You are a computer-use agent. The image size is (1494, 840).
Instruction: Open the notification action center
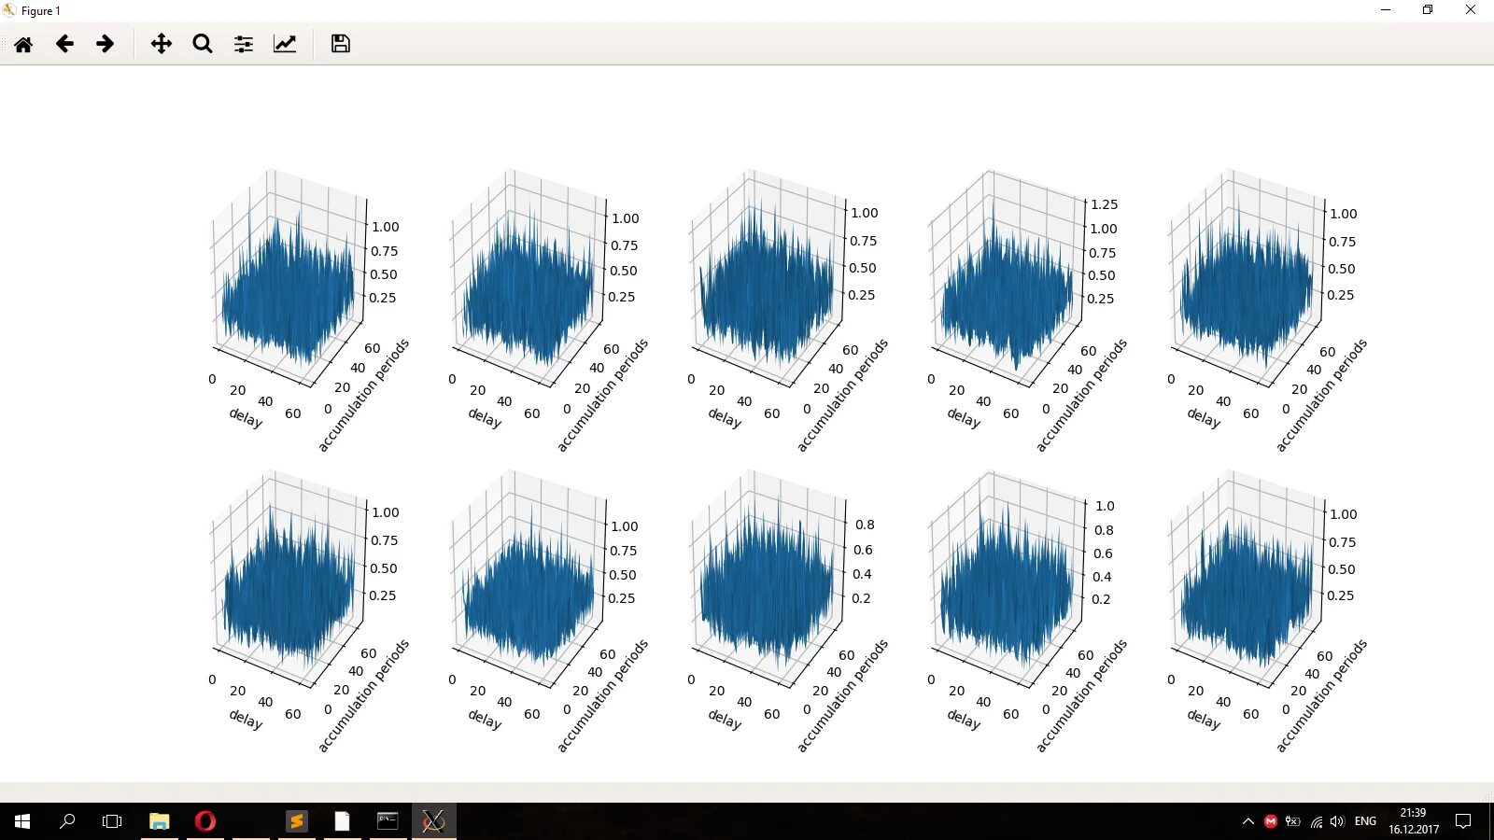click(1463, 821)
